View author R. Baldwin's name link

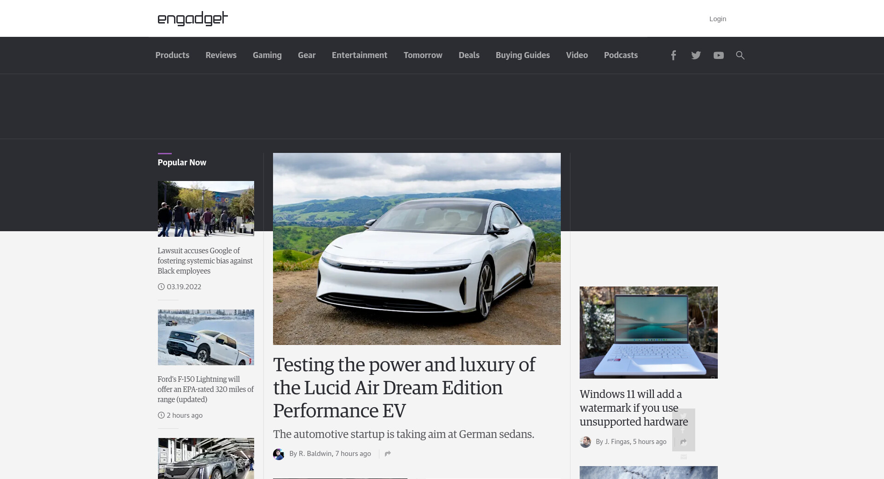coord(315,454)
